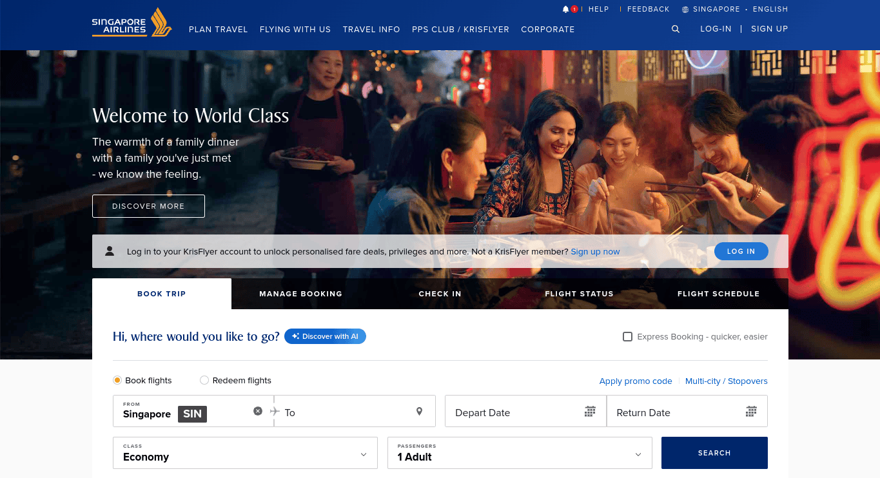Viewport: 880px width, 478px height.
Task: Open the Corporate menu
Action: (548, 29)
